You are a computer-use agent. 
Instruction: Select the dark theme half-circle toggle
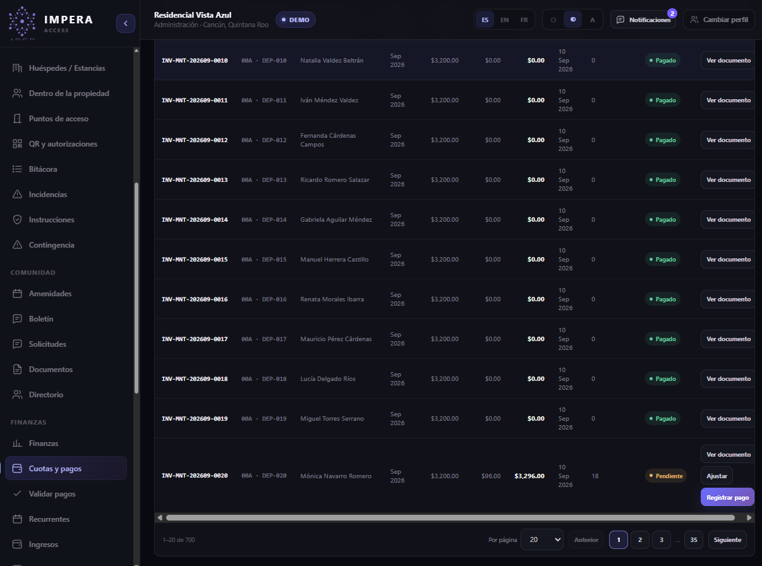(x=572, y=20)
